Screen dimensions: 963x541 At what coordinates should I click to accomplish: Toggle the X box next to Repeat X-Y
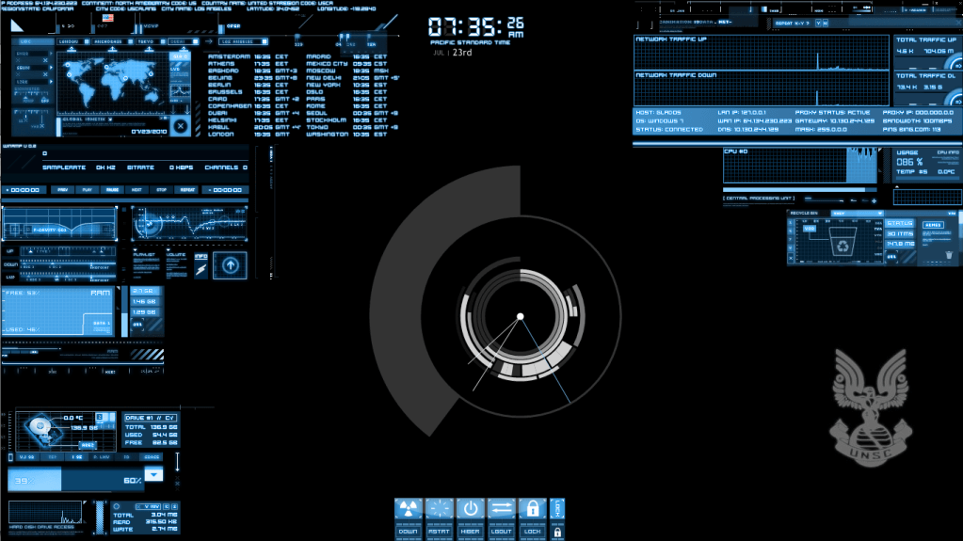826,24
